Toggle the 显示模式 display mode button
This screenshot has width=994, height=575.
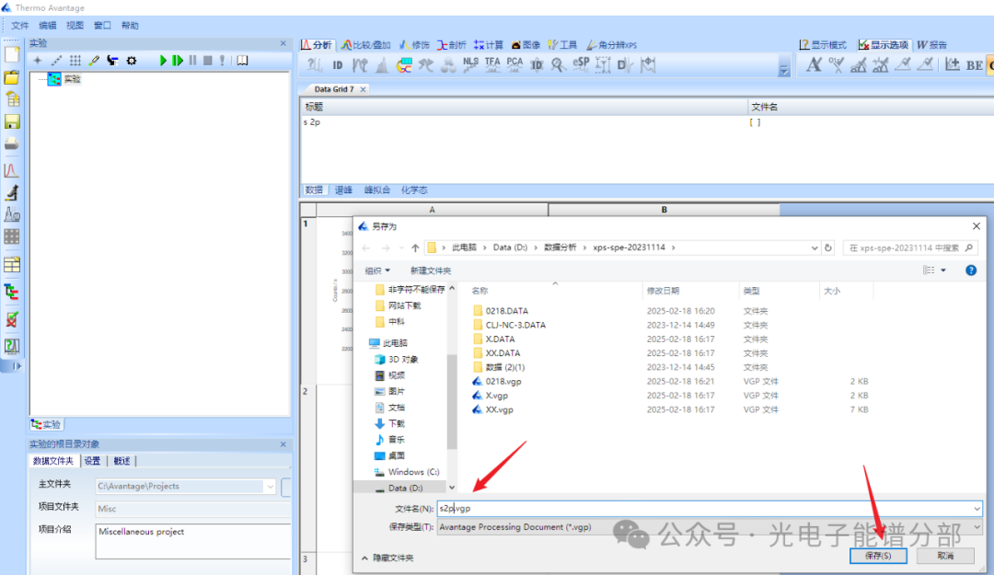click(x=822, y=44)
